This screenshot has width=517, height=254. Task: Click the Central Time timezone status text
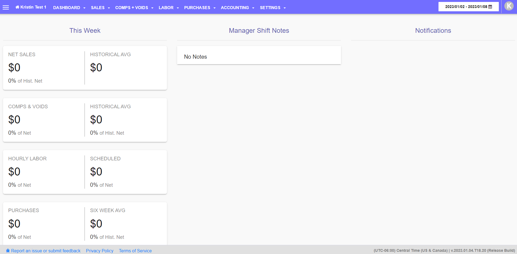coord(411,250)
